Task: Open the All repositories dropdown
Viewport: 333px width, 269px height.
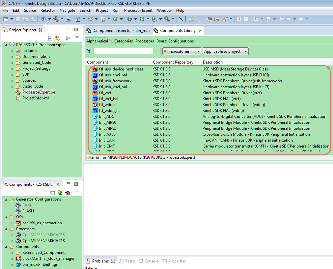Action: point(181,51)
